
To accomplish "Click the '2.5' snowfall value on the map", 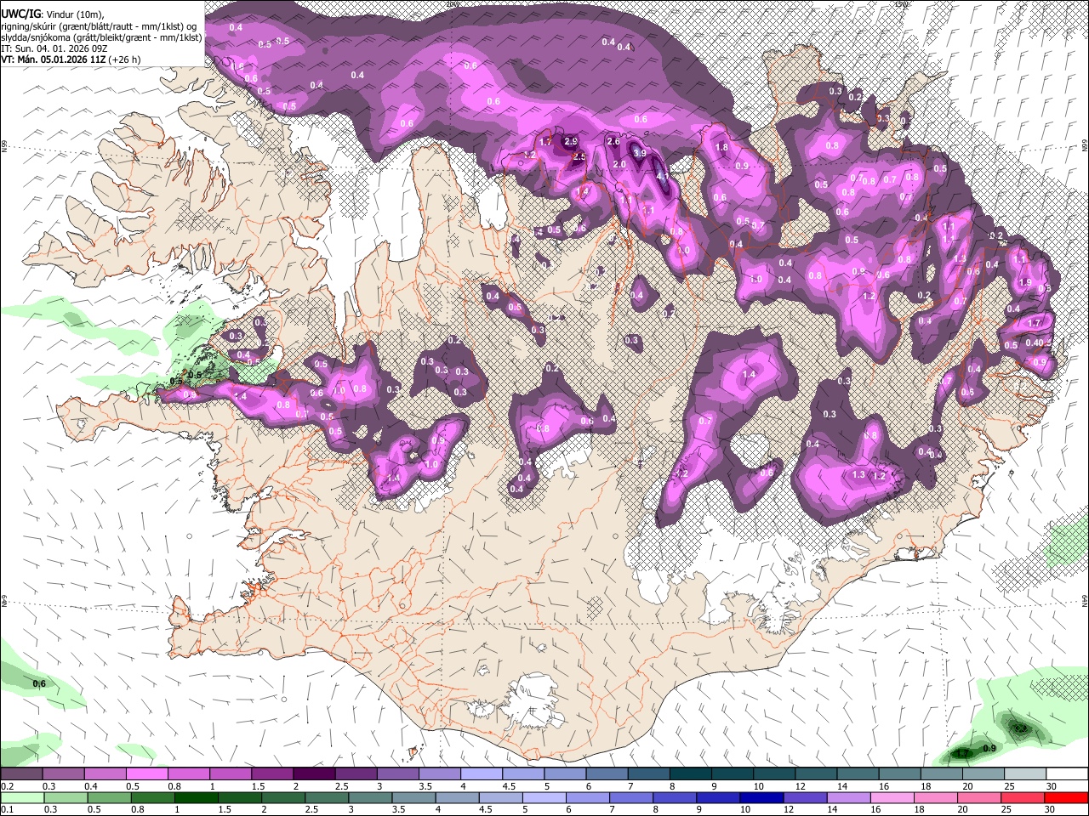I will 579,157.
